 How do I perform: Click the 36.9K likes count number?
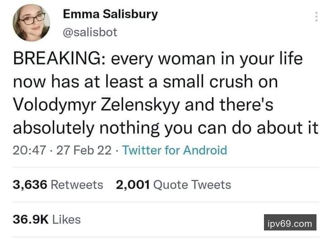tap(30, 220)
